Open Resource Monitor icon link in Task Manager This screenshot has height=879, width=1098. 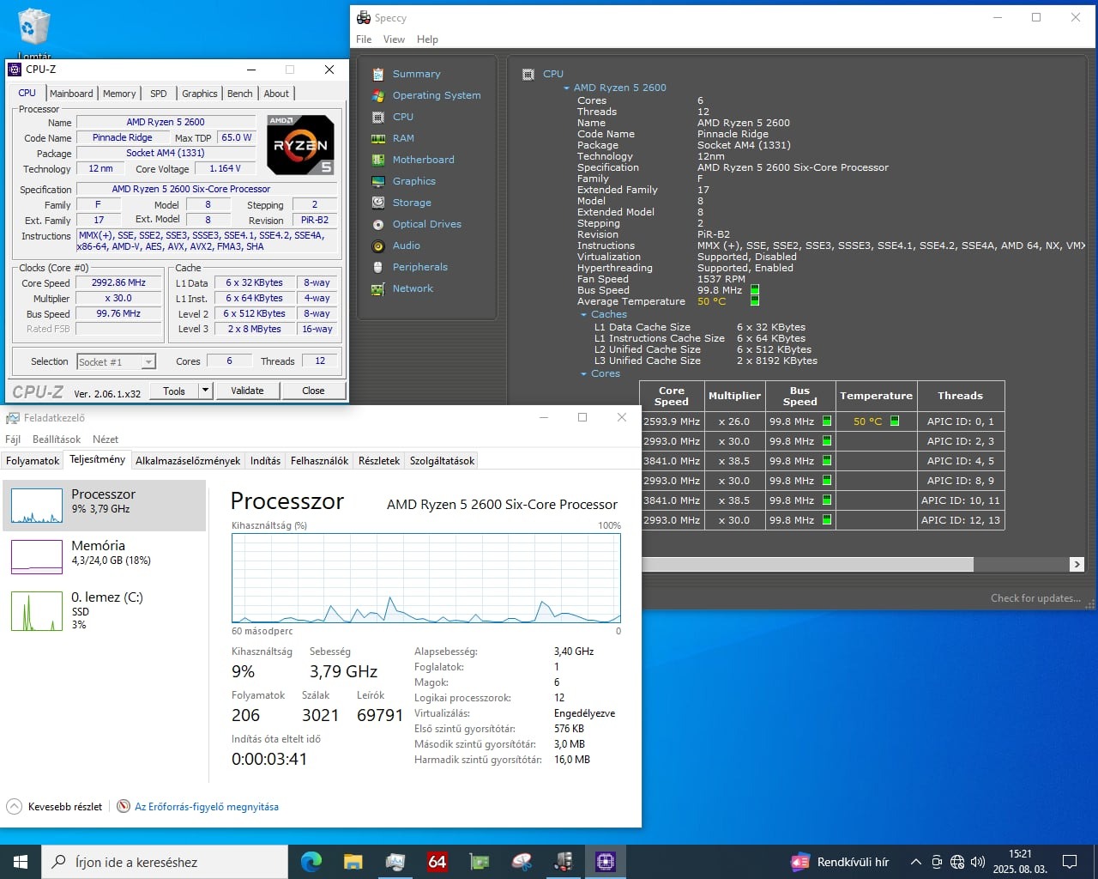[124, 806]
